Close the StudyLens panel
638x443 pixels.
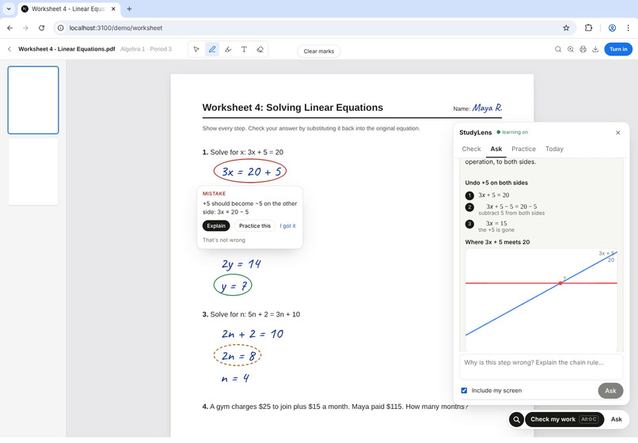[617, 133]
